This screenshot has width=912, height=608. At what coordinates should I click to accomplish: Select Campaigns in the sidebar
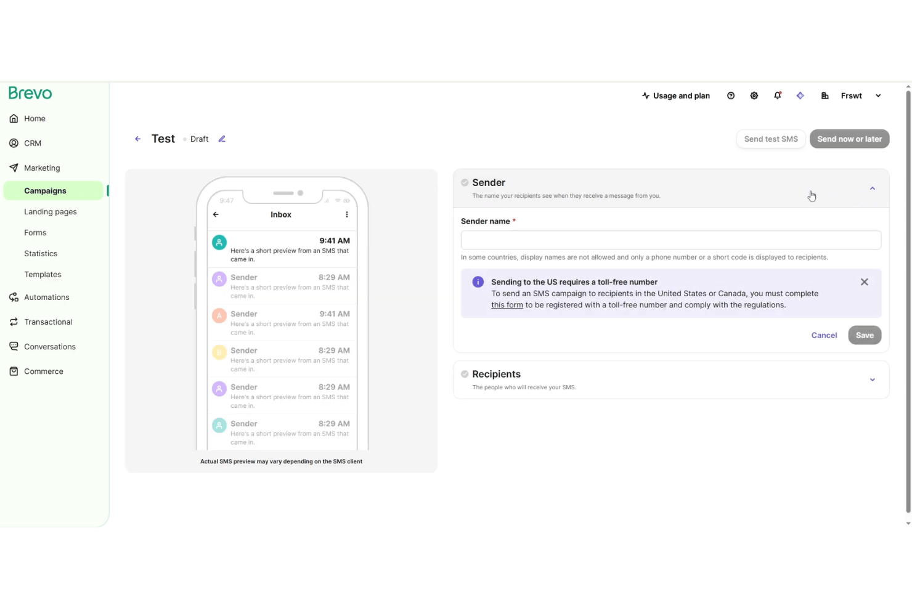[x=54, y=191]
